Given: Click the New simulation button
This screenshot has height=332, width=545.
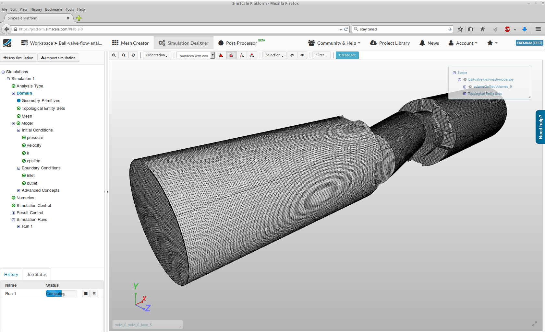Looking at the screenshot, I should 18,57.
